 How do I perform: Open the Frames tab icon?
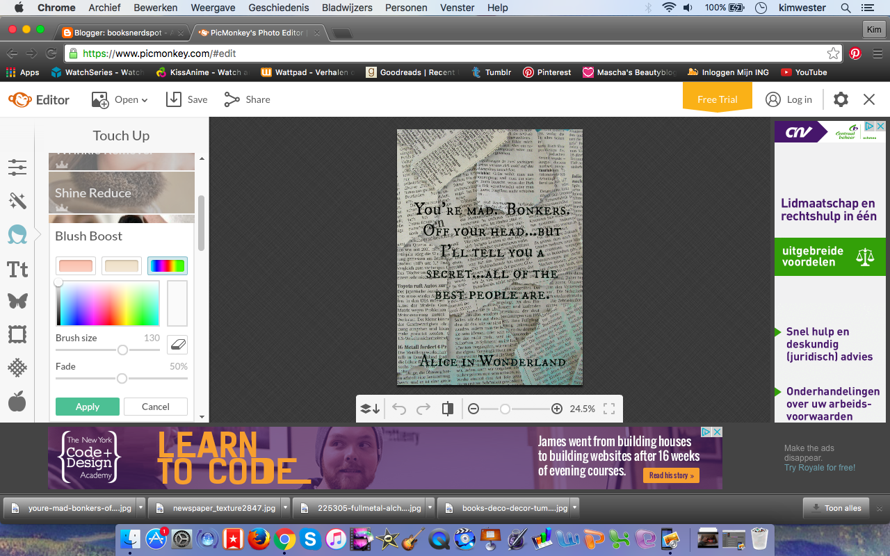point(17,334)
